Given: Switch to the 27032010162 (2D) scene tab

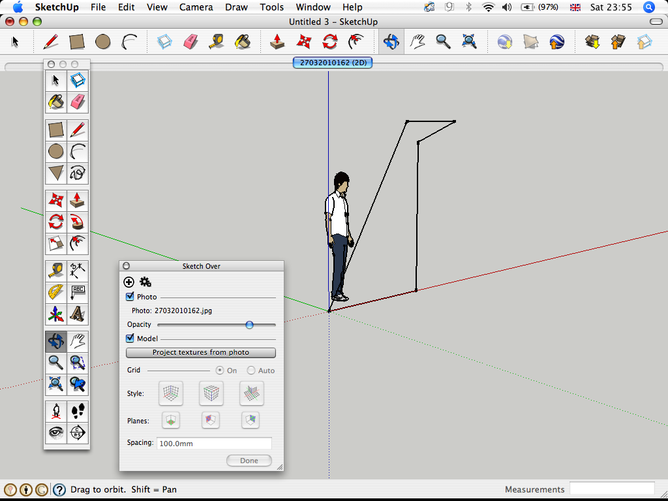Looking at the screenshot, I should coord(333,63).
